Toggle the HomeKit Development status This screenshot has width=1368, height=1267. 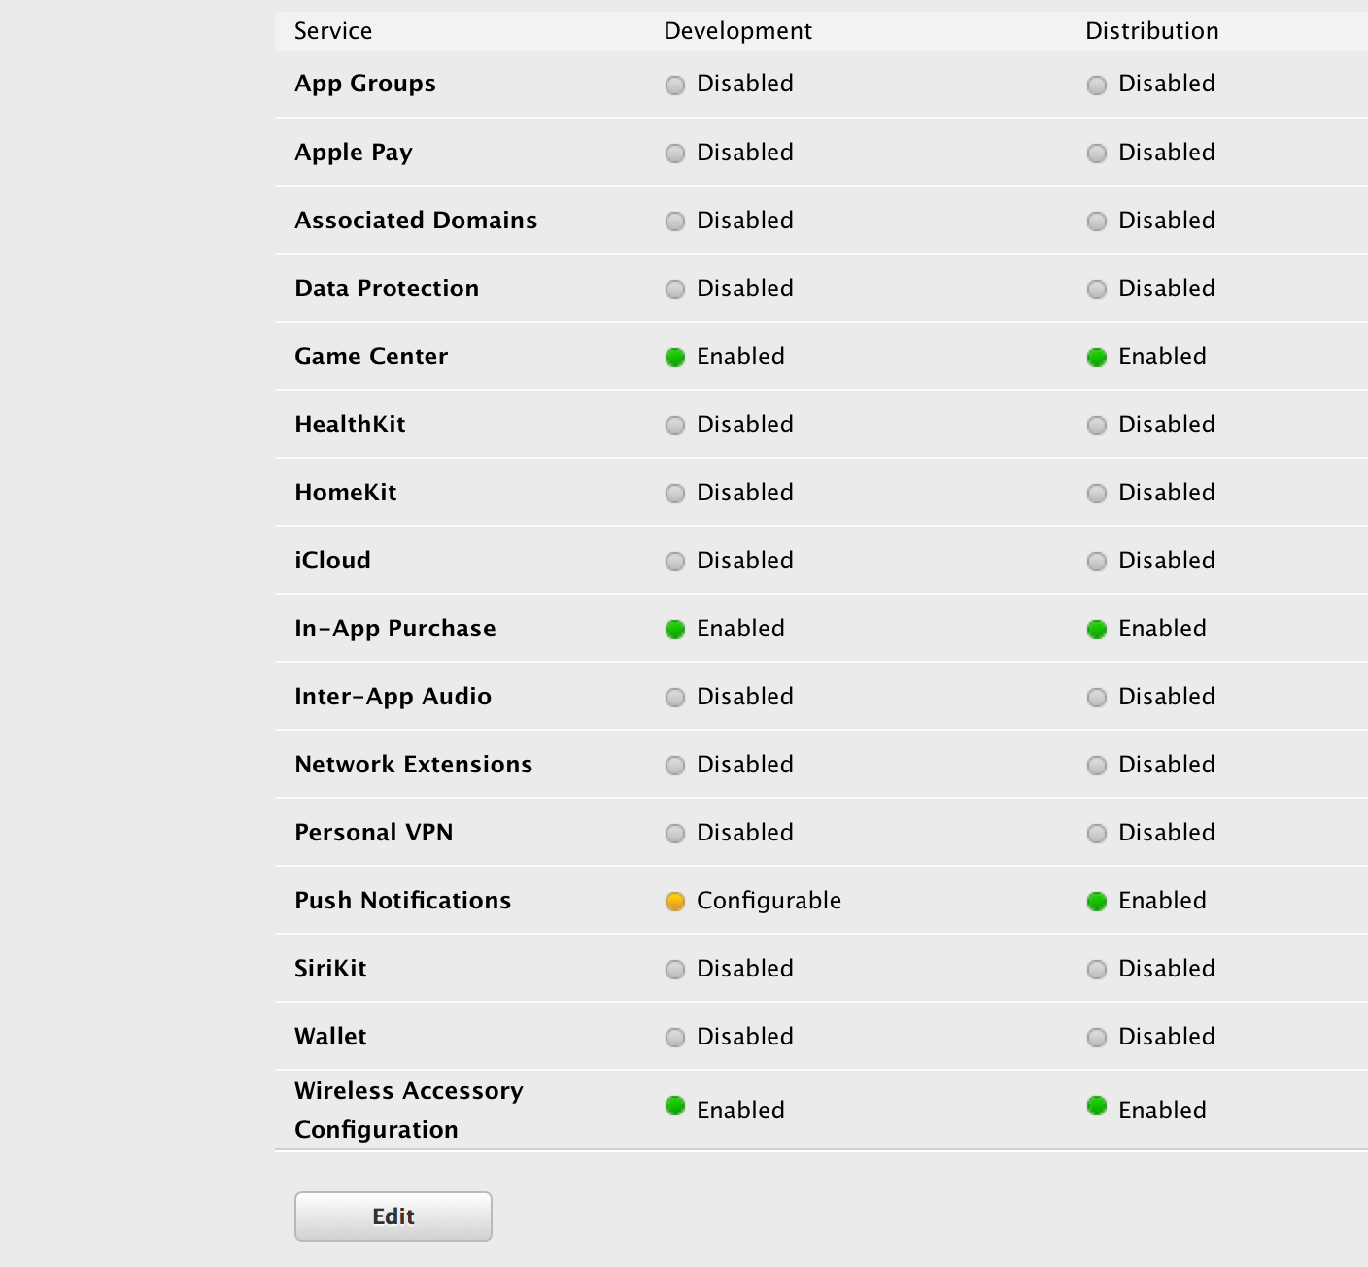(x=673, y=494)
